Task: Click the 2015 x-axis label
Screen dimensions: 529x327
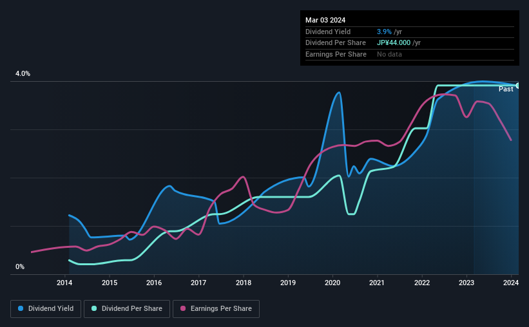Action: pyautogui.click(x=110, y=283)
